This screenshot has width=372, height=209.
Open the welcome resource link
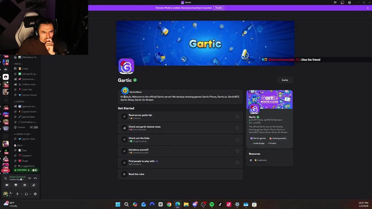click(x=269, y=160)
